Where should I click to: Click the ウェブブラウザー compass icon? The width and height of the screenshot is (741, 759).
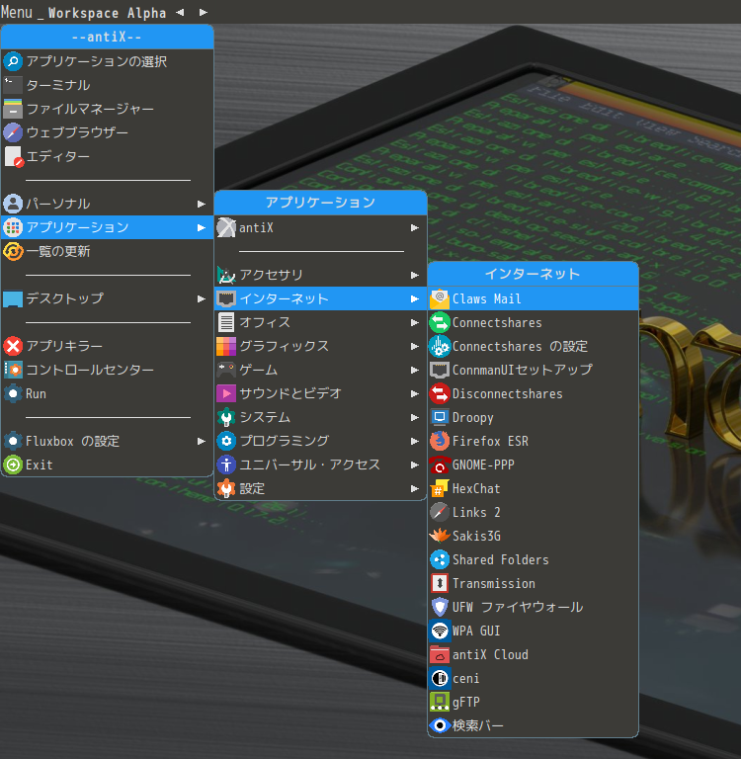tap(13, 132)
